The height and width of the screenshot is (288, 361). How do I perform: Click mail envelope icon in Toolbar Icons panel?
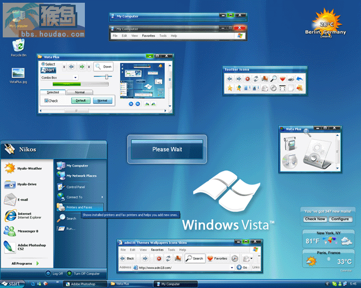click(265, 88)
